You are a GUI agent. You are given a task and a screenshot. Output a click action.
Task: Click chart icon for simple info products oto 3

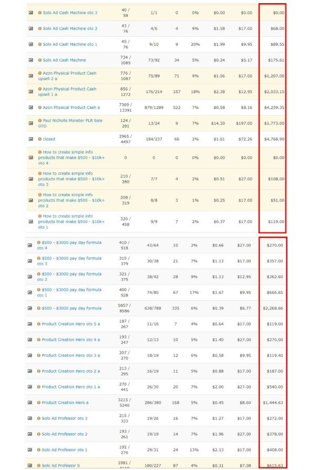click(x=31, y=179)
